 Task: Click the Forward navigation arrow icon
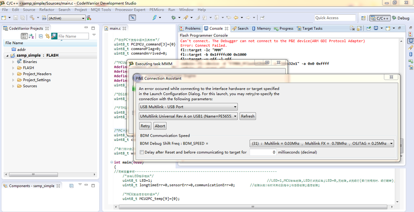pos(248,18)
